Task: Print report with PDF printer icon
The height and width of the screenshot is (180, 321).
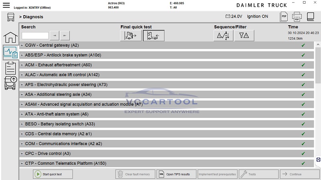Action: pos(297,16)
